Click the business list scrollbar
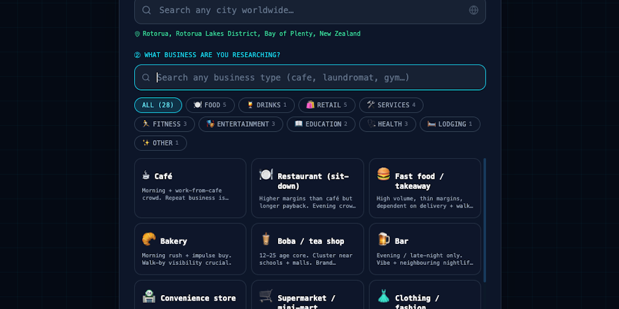This screenshot has height=309, width=619. point(485,220)
